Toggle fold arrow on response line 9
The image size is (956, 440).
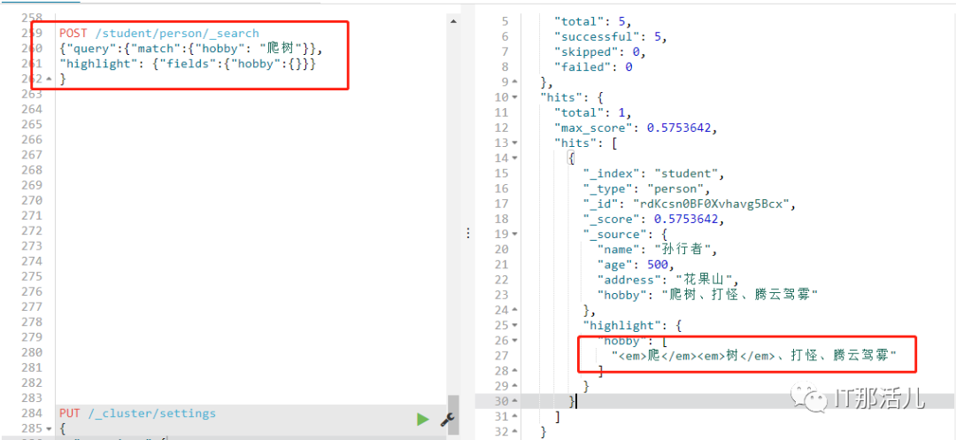coord(514,82)
